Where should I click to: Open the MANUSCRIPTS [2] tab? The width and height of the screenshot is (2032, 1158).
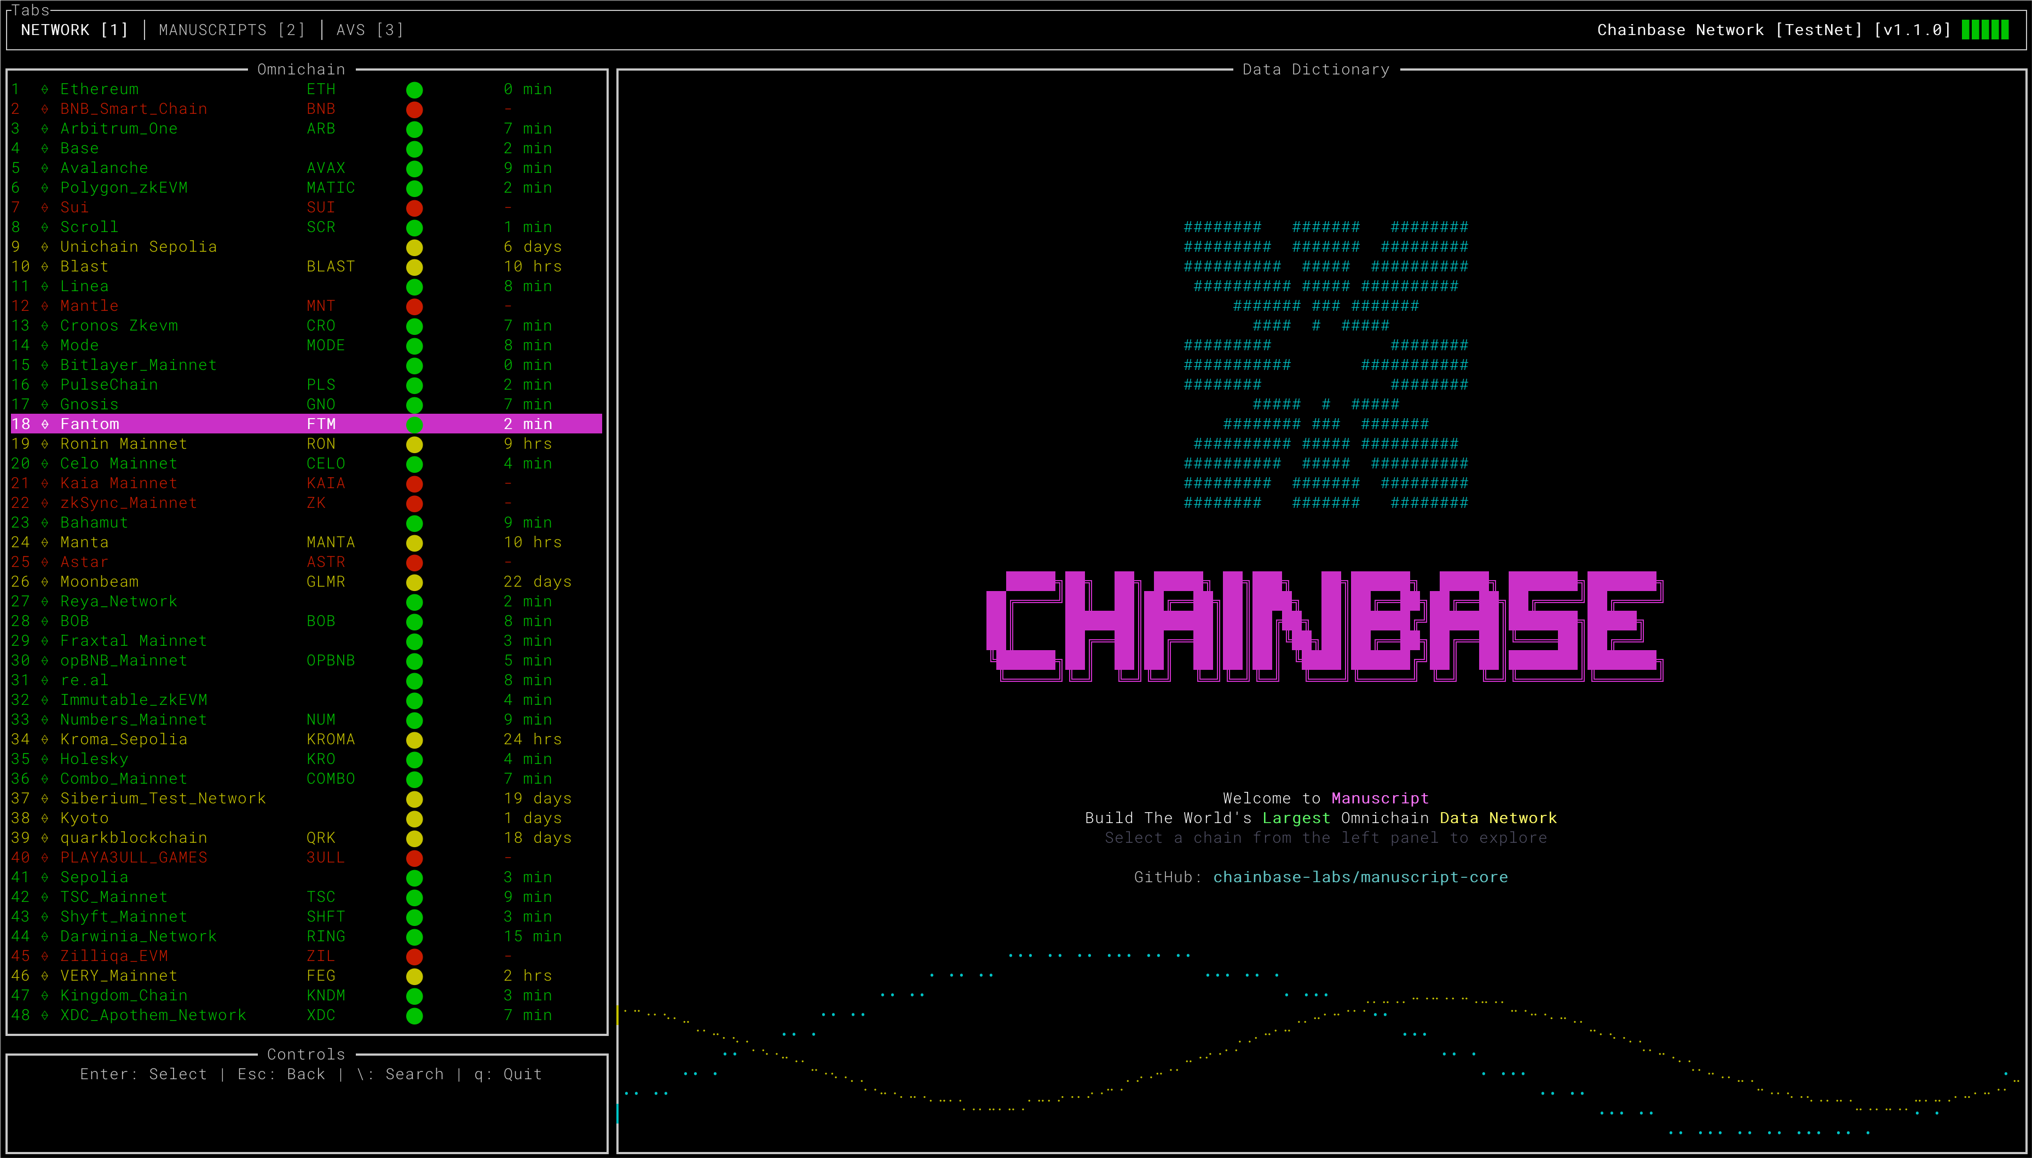point(232,30)
